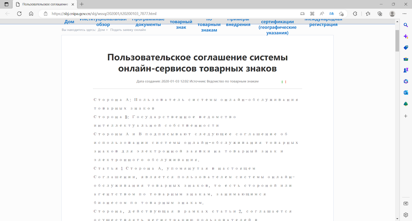Click the Дата создания: 2020-01-03 text
Image resolution: width=412 pixels, height=221 pixels.
(162, 81)
